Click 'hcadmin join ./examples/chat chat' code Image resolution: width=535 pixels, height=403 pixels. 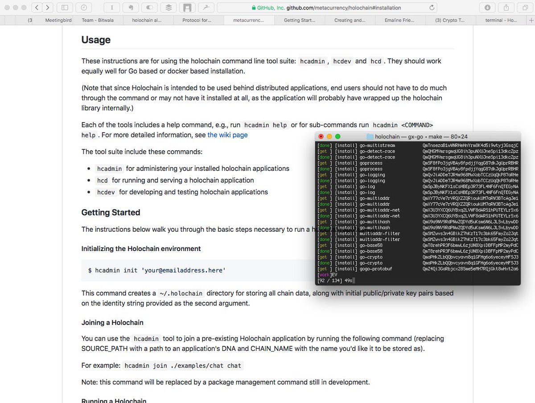coord(183,366)
